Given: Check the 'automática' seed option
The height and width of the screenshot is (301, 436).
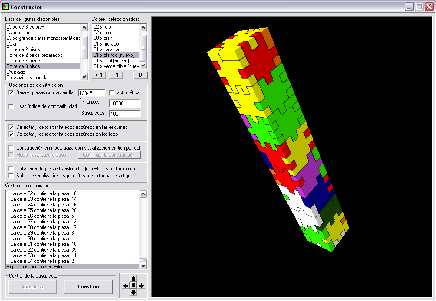Looking at the screenshot, I should [112, 92].
